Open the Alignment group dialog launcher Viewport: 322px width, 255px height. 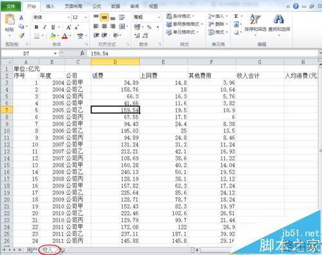pyautogui.click(x=128, y=44)
